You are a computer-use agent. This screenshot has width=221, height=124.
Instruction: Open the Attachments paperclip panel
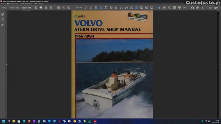click(3, 25)
